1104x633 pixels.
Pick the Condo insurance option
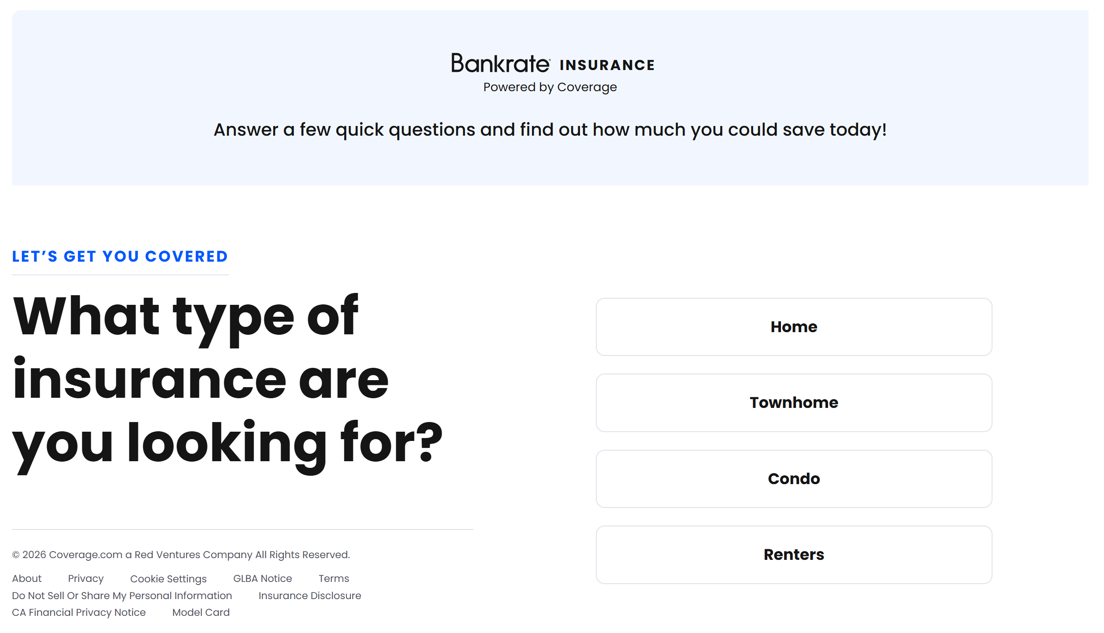point(793,479)
